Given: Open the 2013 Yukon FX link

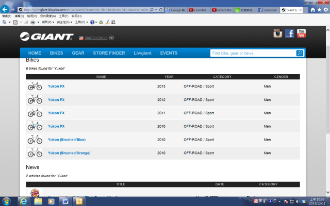Looking at the screenshot, I should [56, 86].
